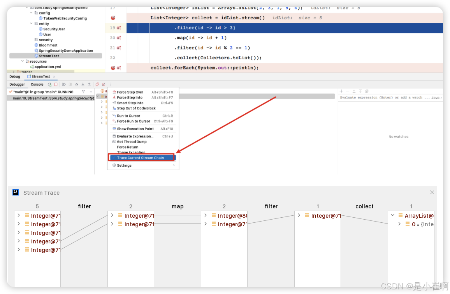Resume program execution

pyautogui.click(x=64, y=85)
